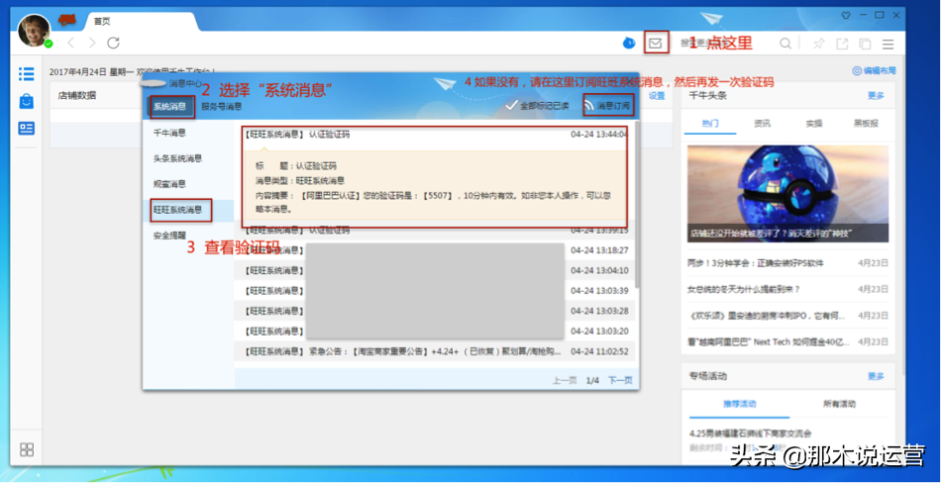The height and width of the screenshot is (483, 941).
Task: Go to next page 下一页
Action: [620, 380]
